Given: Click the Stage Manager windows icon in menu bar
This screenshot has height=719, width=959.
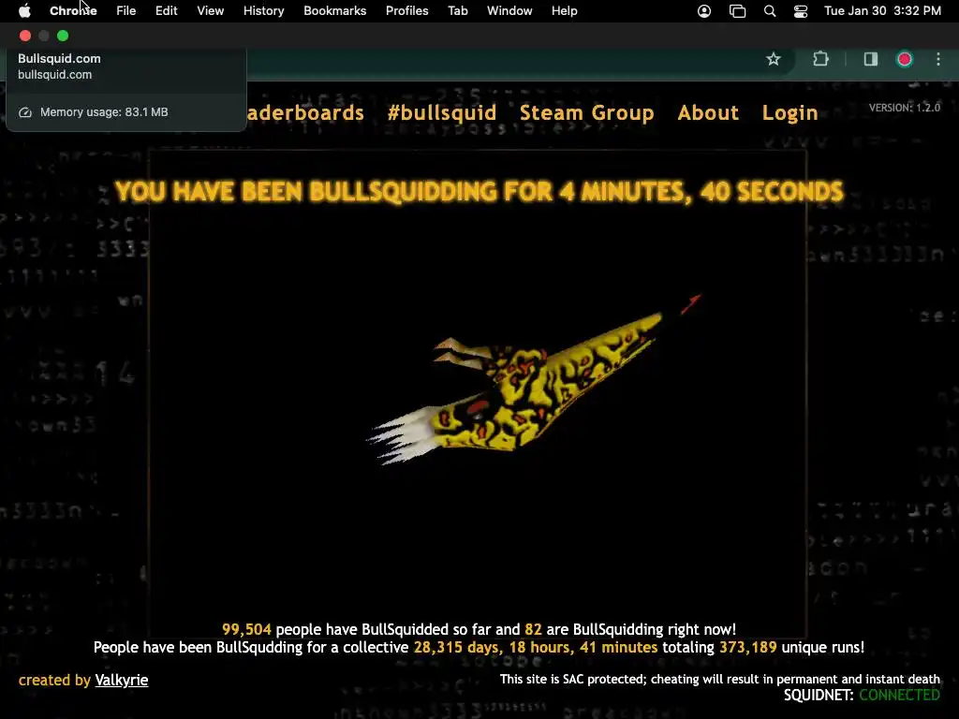Looking at the screenshot, I should (x=738, y=11).
